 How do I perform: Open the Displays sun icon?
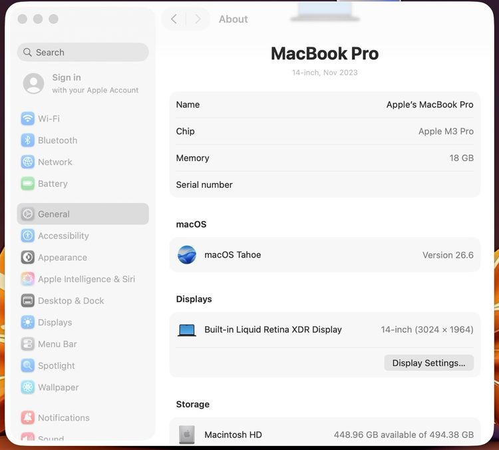point(28,322)
